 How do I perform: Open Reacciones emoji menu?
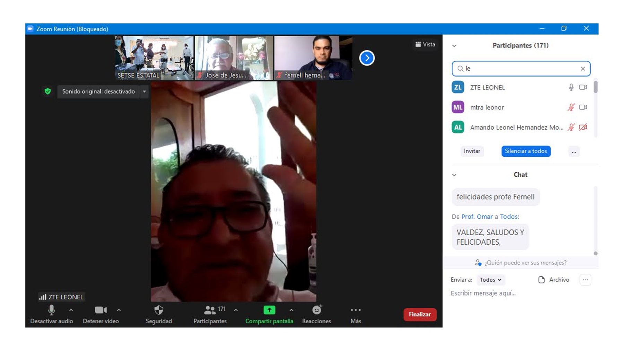coord(317,314)
